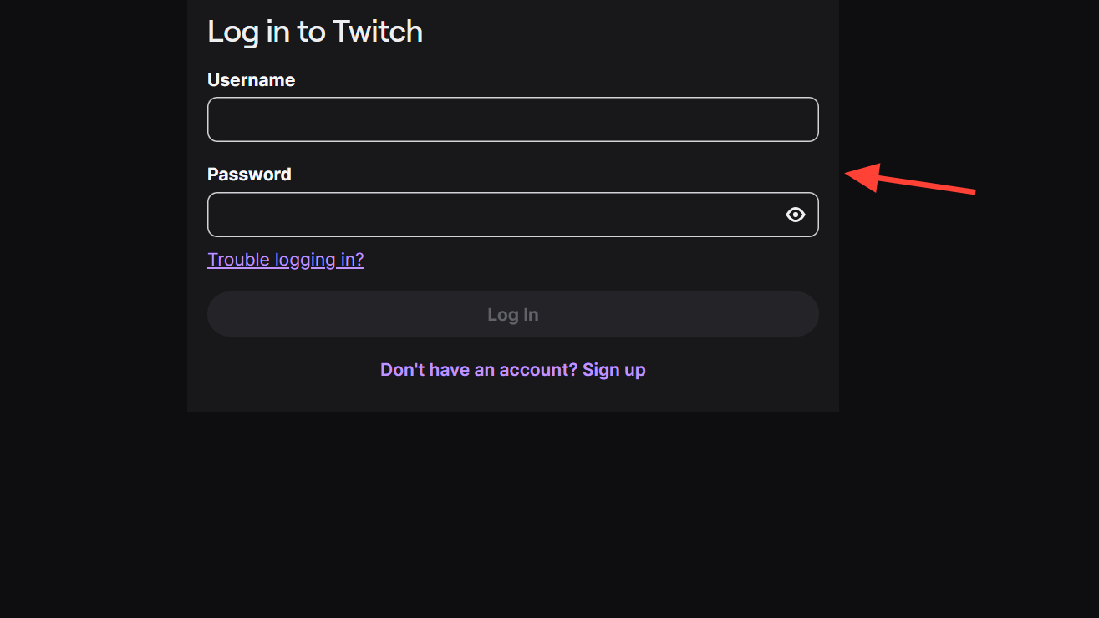Image resolution: width=1099 pixels, height=618 pixels.
Task: Follow the "Don't have an account?" link
Action: [x=478, y=369]
